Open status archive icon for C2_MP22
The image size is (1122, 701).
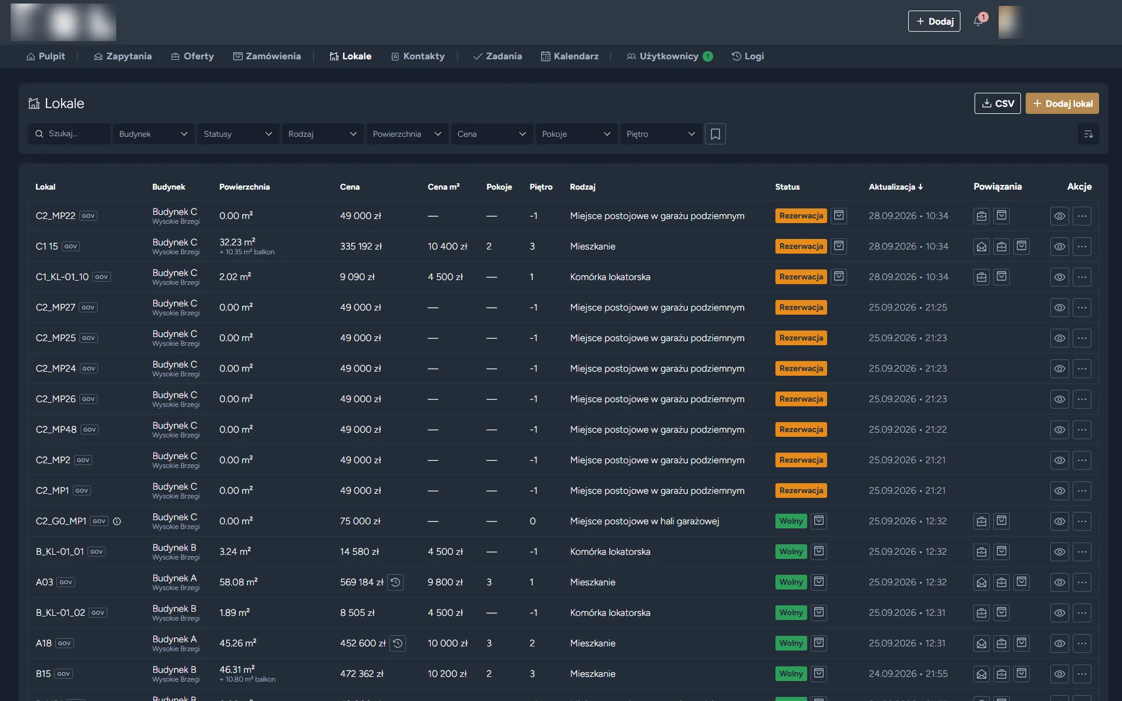(x=839, y=215)
